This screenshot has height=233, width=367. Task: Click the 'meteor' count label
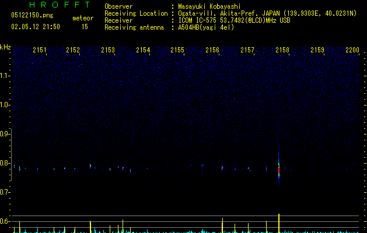pyautogui.click(x=83, y=18)
